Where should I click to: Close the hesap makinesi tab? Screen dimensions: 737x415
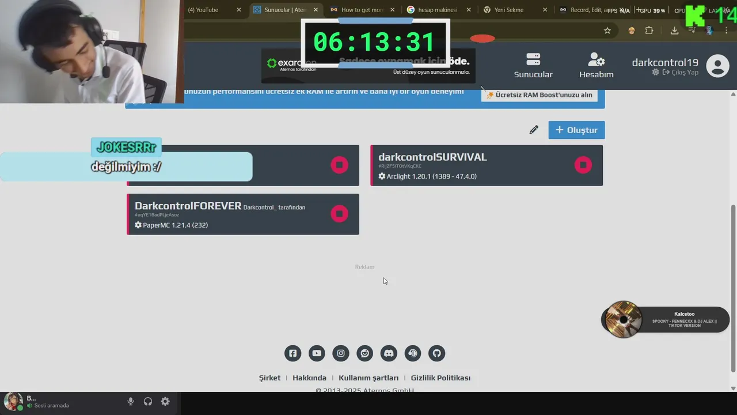(x=469, y=10)
